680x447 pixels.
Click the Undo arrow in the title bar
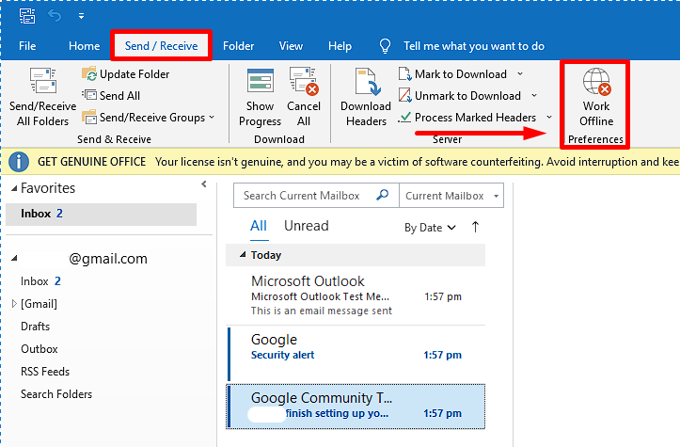click(x=55, y=16)
